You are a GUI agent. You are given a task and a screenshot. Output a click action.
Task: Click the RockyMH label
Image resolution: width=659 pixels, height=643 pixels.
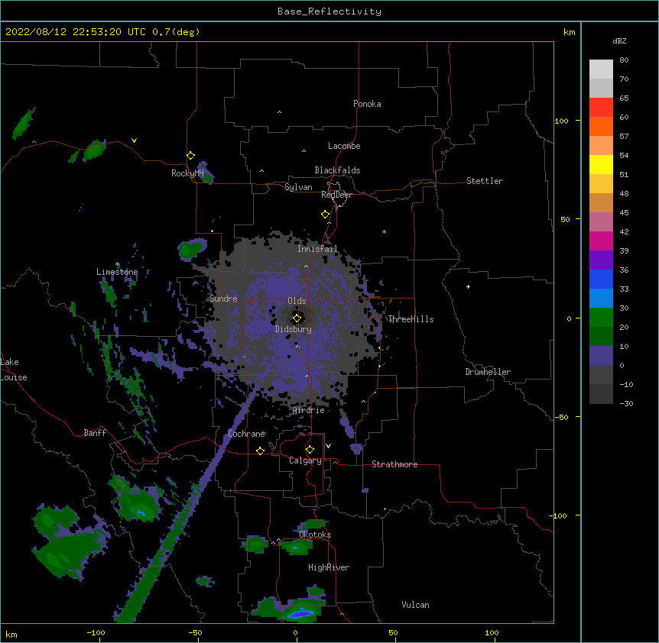tap(187, 173)
